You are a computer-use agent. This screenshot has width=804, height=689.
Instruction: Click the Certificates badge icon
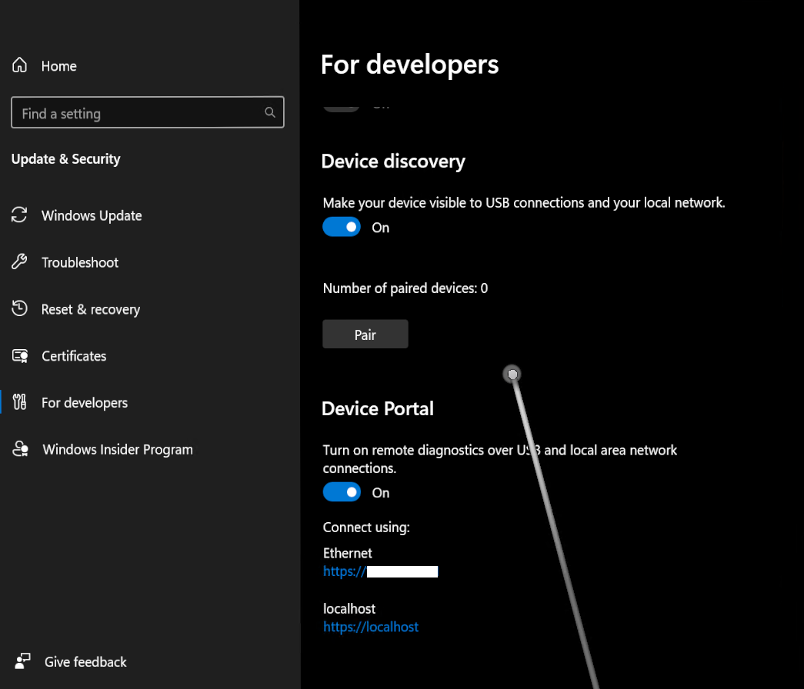click(19, 356)
